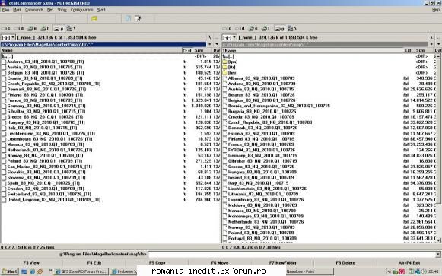Open the [ftr] folder in right panel
442x276 pixels.
pos(231,67)
